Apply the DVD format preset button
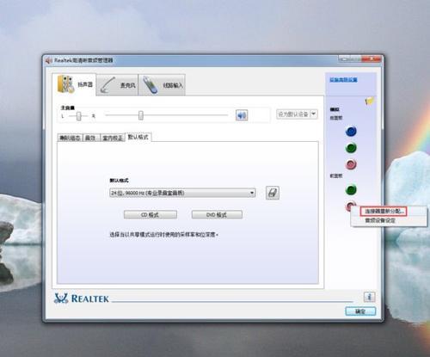The image size is (430, 357). click(217, 214)
